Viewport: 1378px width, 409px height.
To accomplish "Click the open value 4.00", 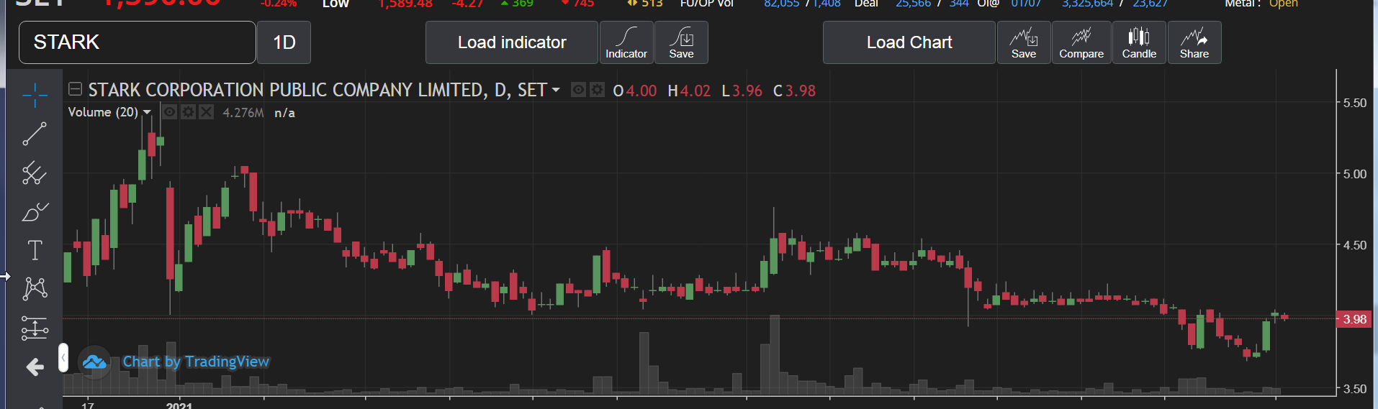I will [x=641, y=91].
